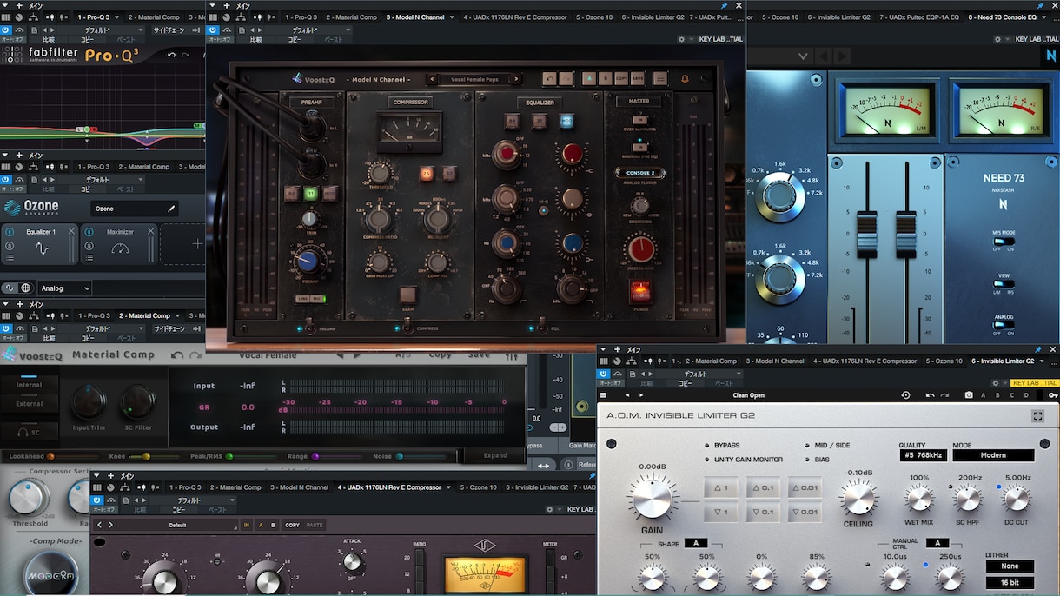Enable UNITY GAIN MONITOR on Invisible Limiter
The width and height of the screenshot is (1060, 596).
click(x=706, y=459)
